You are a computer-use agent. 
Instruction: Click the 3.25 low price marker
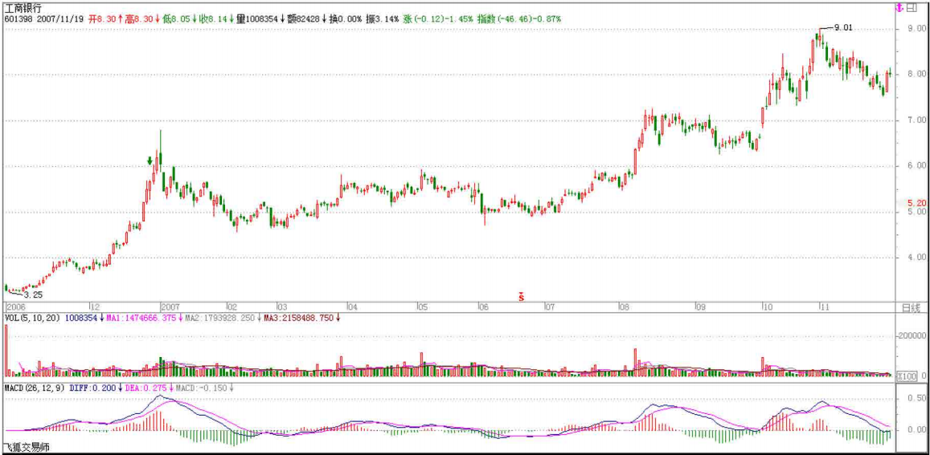[33, 295]
